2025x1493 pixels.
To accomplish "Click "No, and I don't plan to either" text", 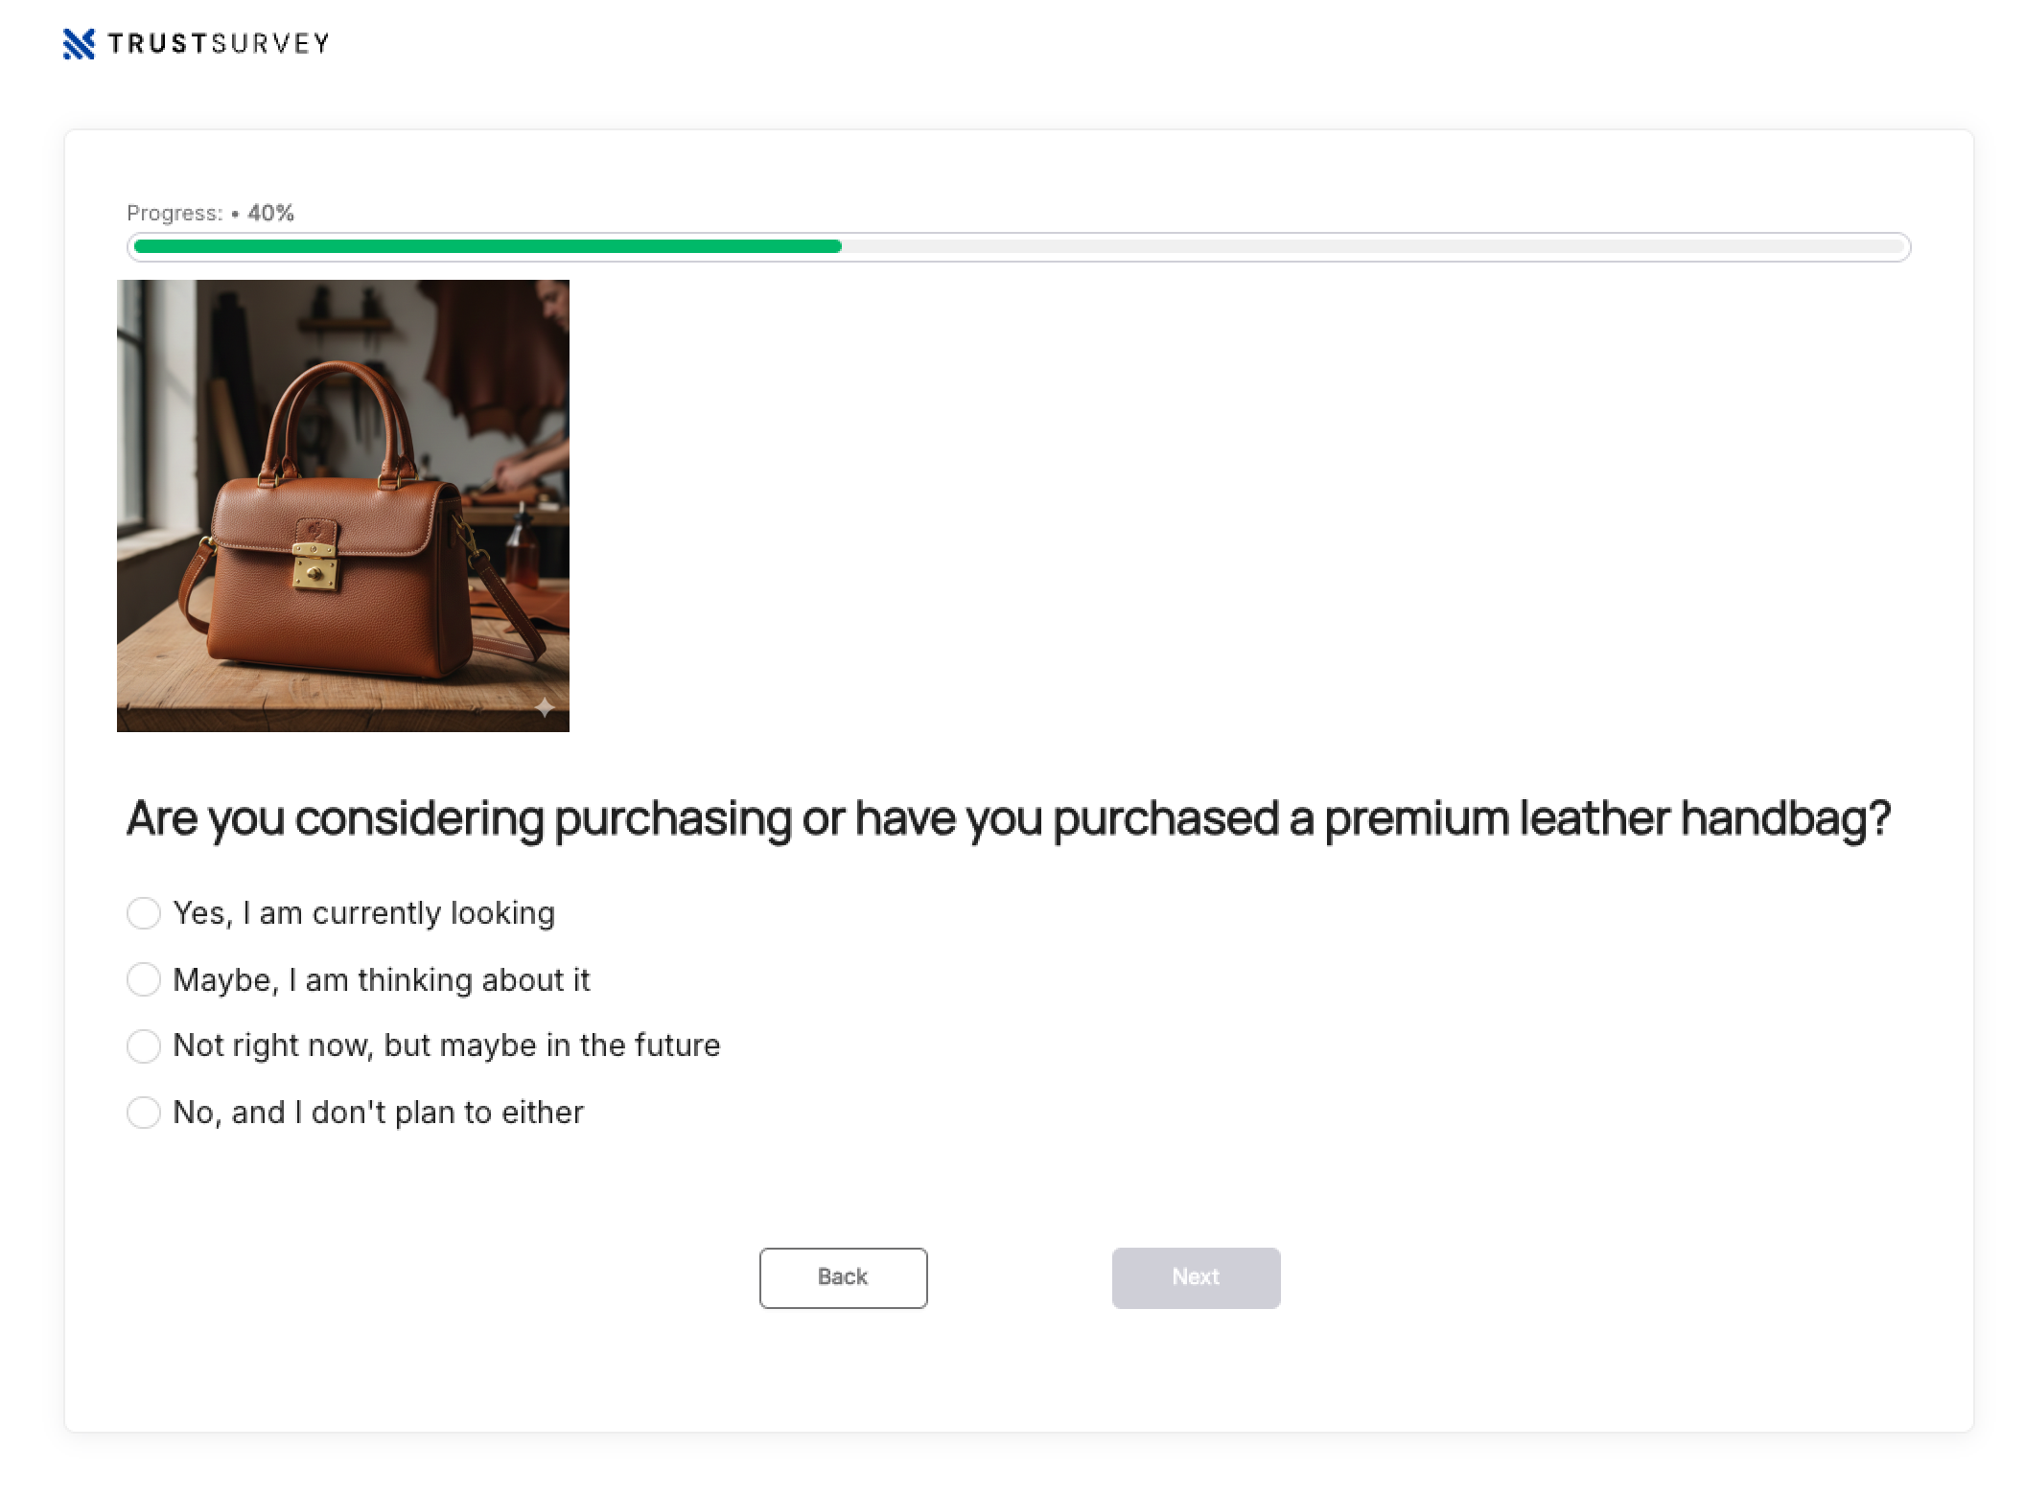I will click(x=378, y=1113).
